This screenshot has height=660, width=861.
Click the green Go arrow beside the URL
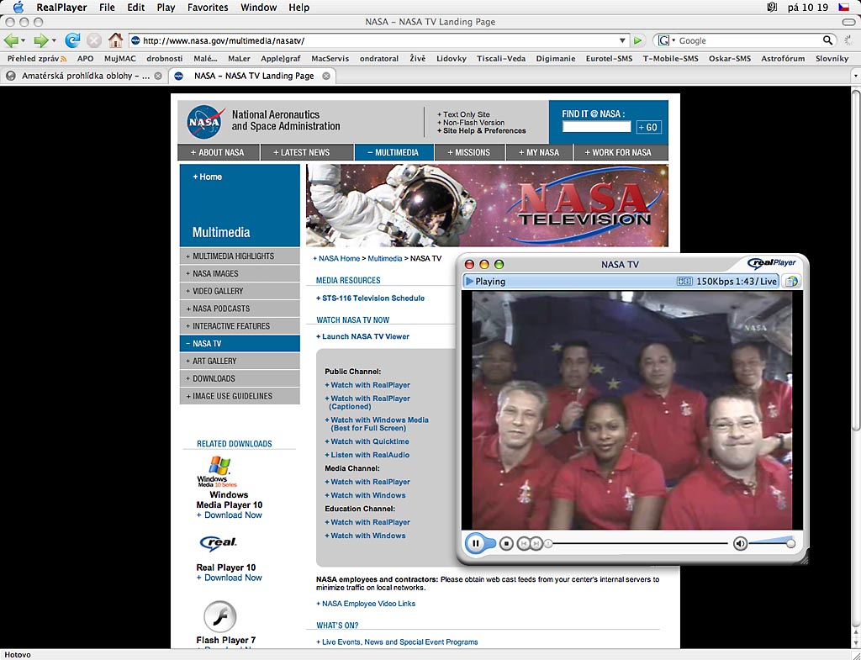637,40
